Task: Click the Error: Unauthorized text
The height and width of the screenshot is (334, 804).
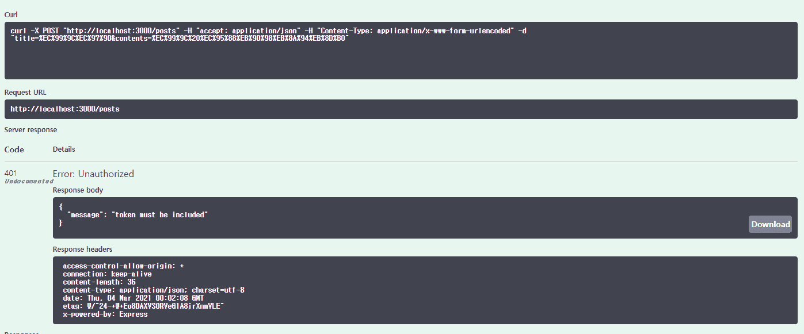Action: coord(93,174)
